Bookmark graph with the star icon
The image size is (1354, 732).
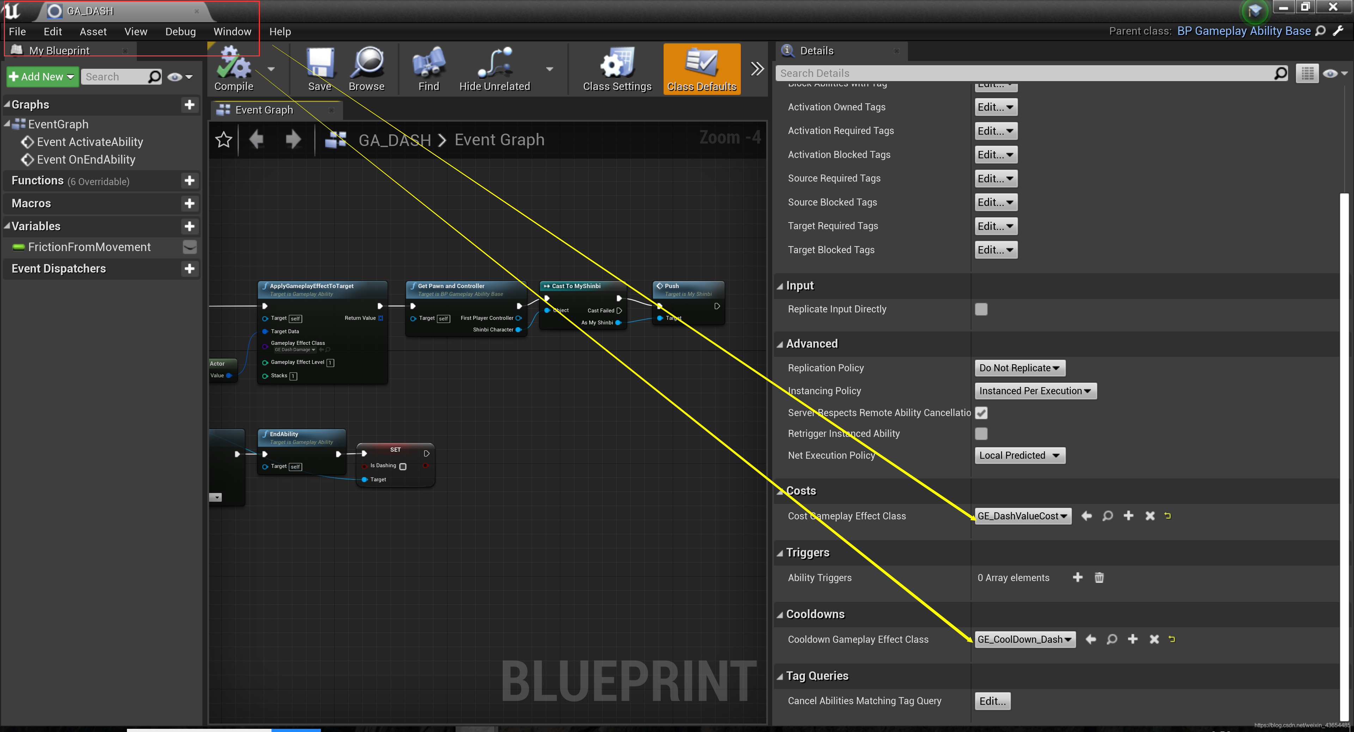click(x=224, y=140)
